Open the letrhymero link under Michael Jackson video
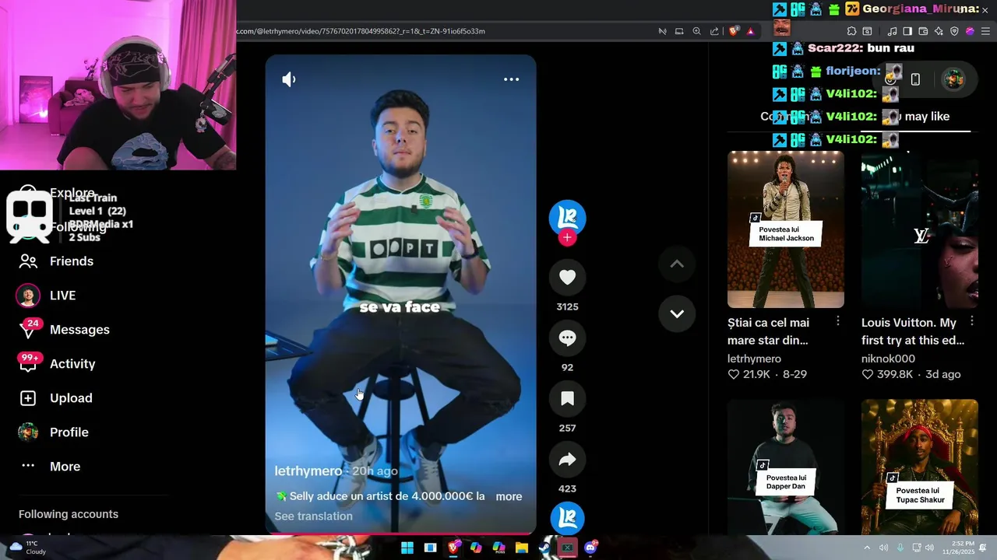 754,359
